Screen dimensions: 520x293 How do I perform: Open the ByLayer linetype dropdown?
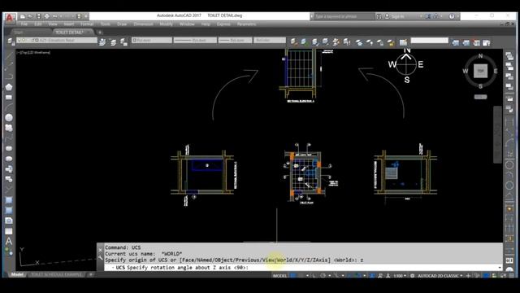tap(195, 40)
